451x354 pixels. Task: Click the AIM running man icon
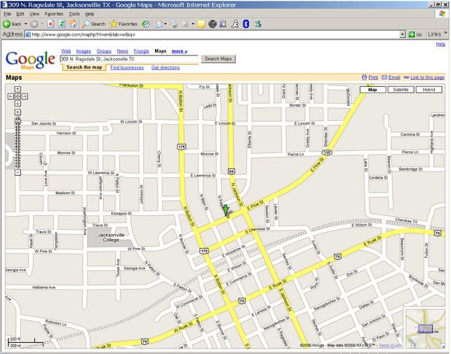point(235,24)
